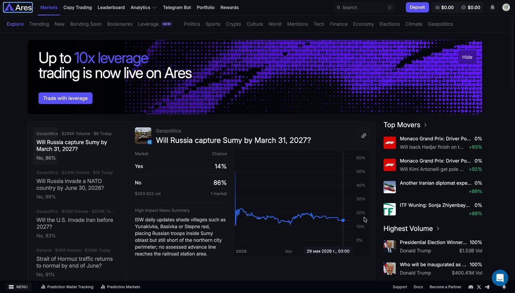Filter by Mentions category
The width and height of the screenshot is (515, 293).
tap(297, 24)
